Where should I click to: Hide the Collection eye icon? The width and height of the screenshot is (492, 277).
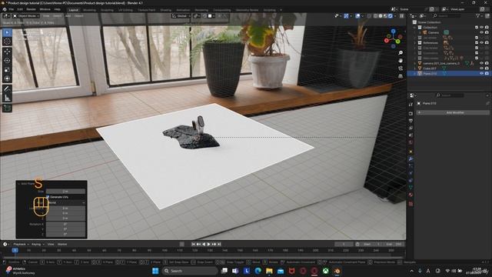pos(482,28)
